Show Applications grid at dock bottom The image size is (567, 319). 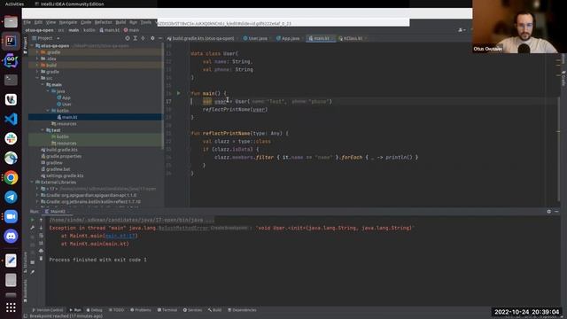[x=11, y=307]
